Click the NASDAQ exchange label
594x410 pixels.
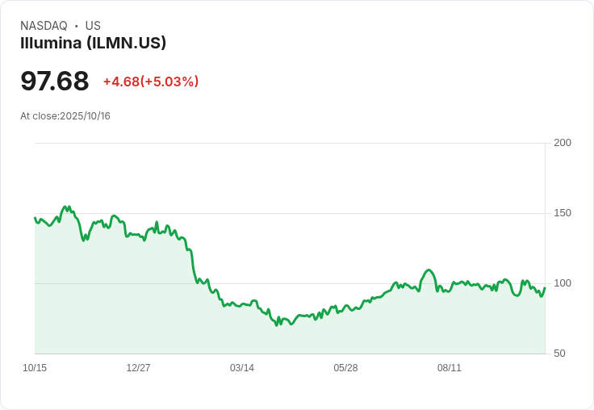click(44, 26)
